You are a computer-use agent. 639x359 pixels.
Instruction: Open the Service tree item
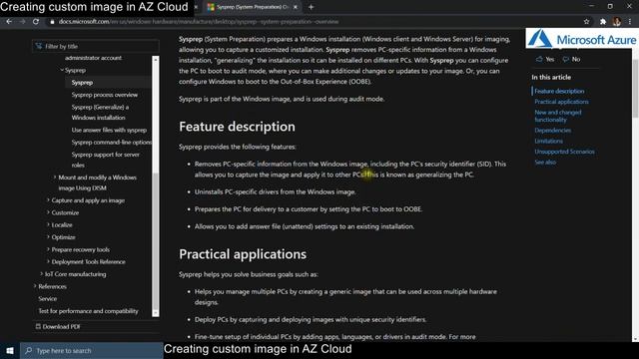click(48, 299)
